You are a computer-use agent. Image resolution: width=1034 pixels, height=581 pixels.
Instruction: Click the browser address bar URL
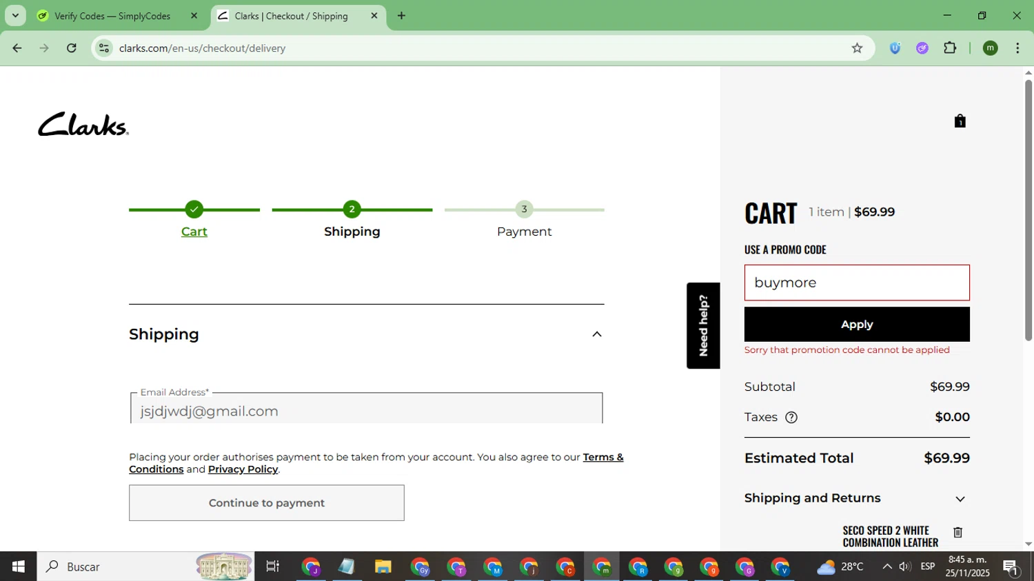(x=202, y=48)
